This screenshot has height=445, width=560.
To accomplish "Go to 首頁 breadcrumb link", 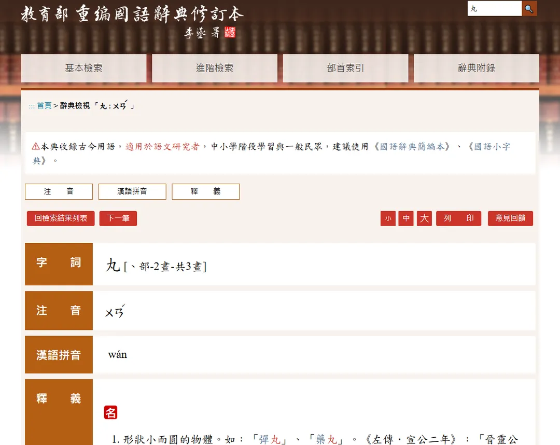I will [44, 106].
